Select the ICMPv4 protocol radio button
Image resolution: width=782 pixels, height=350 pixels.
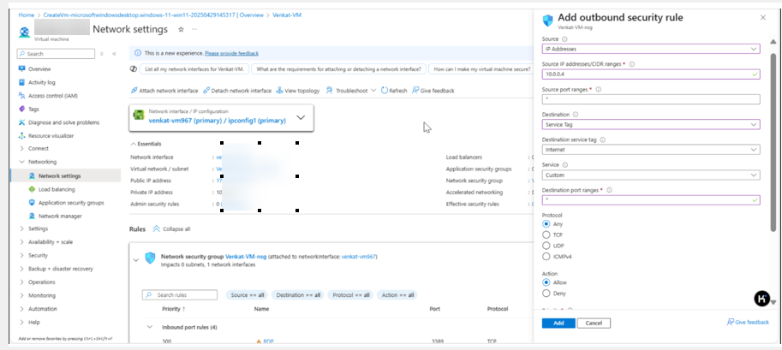[546, 257]
